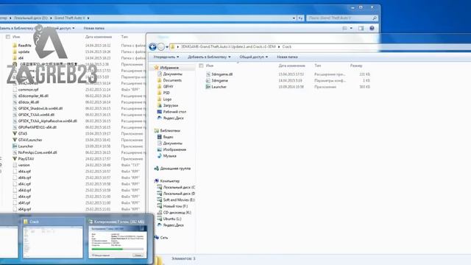This screenshot has height=265, width=471.
Task: Open the update folder in GTA V window
Action: point(24,52)
